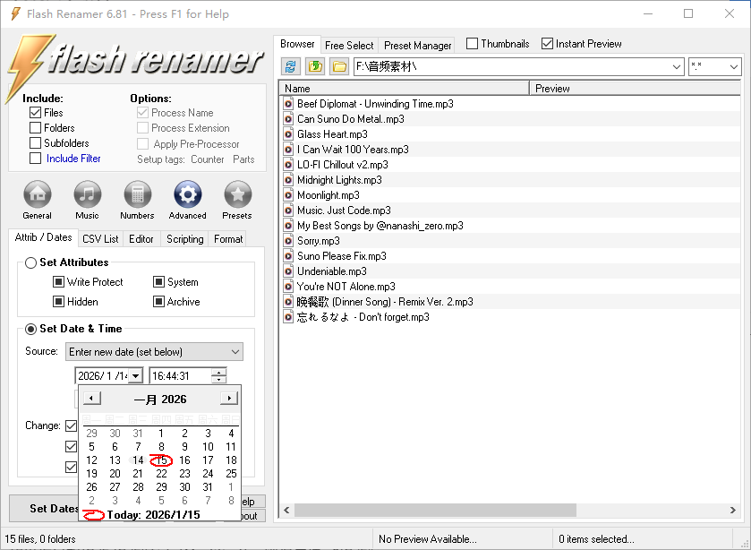This screenshot has height=550, width=751.
Task: Expand the date Source dropdown
Action: coord(235,352)
